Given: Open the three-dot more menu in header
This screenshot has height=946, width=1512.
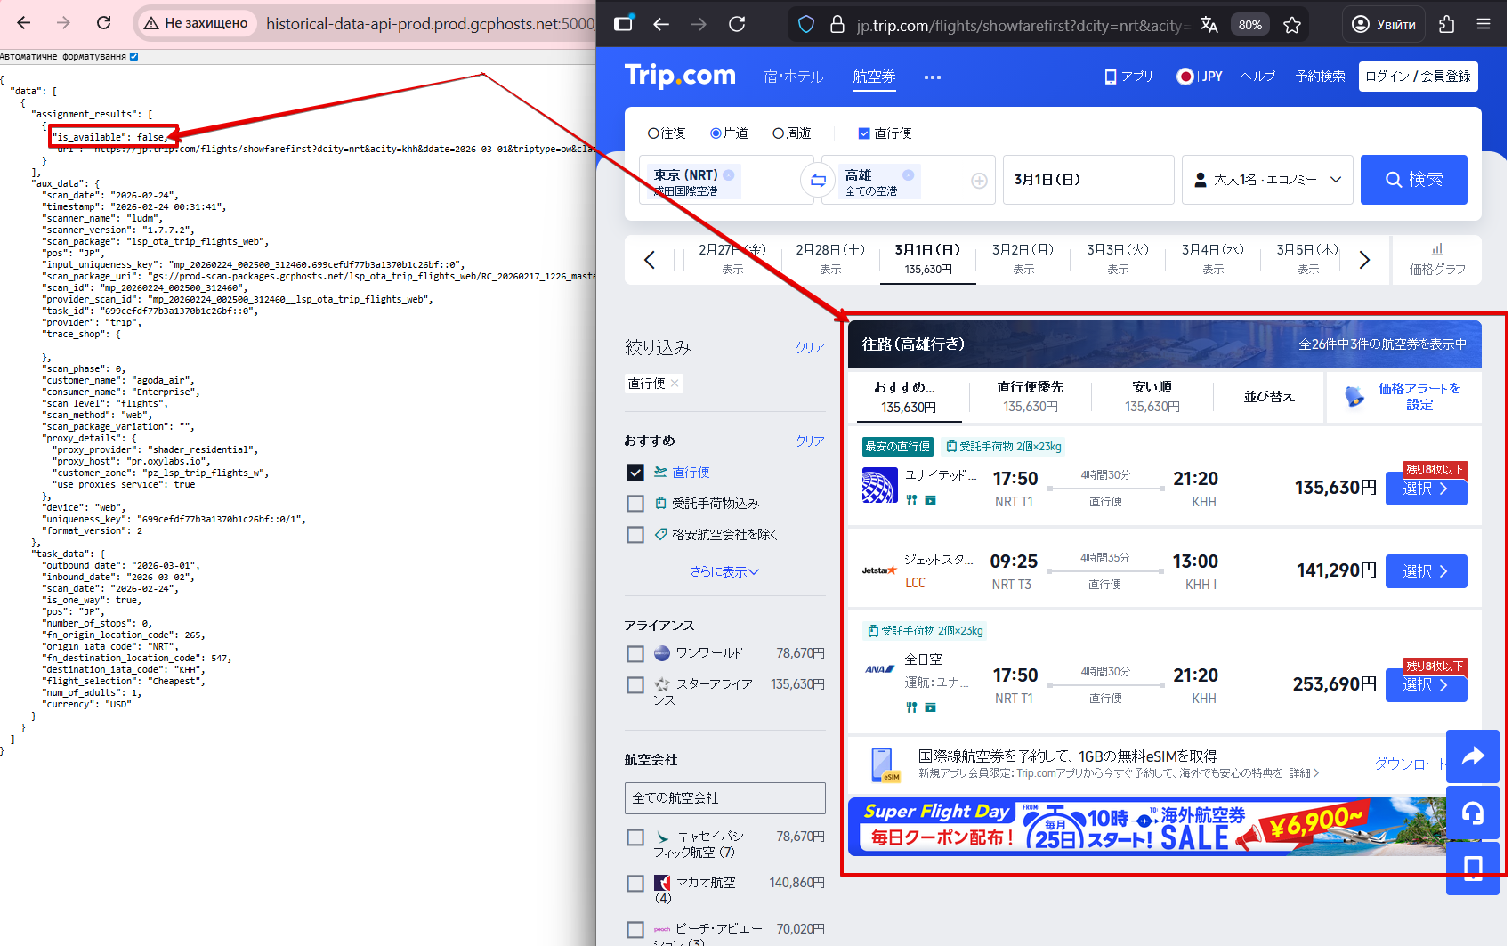Looking at the screenshot, I should pyautogui.click(x=933, y=77).
